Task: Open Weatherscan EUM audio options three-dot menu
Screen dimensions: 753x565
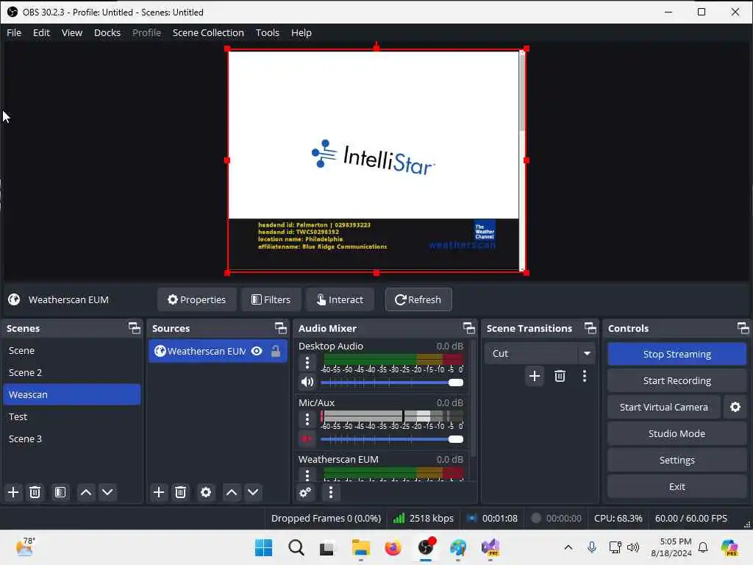Action: [x=307, y=475]
